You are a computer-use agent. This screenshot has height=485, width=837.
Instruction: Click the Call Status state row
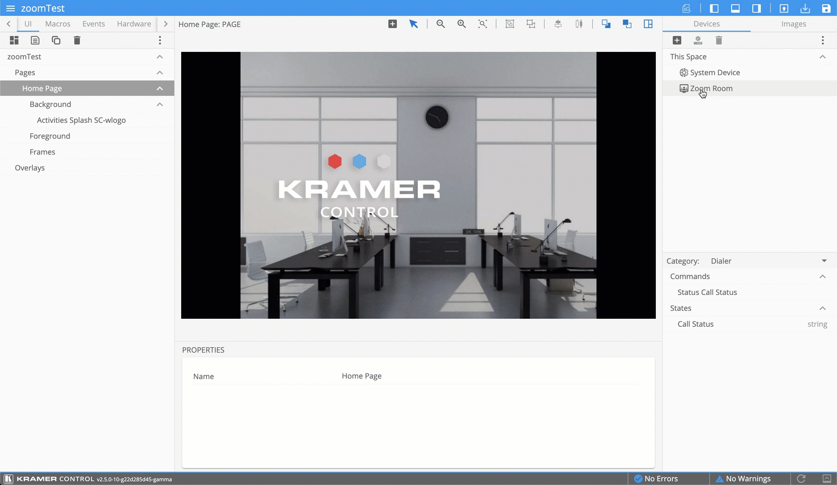click(750, 324)
